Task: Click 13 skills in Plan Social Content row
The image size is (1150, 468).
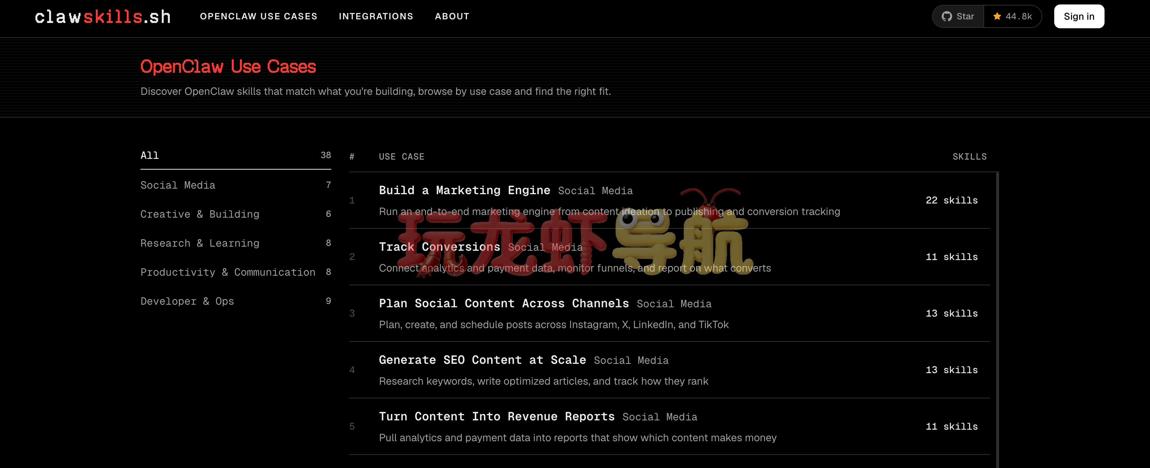Action: [x=951, y=313]
